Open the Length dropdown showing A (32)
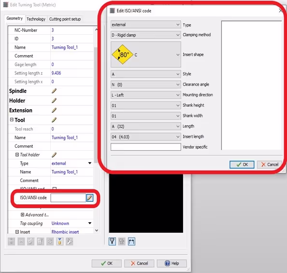The height and width of the screenshot is (273, 287). [x=146, y=126]
